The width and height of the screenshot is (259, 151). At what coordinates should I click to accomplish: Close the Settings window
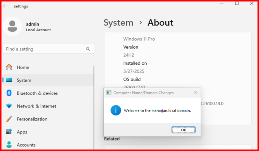[x=252, y=3]
